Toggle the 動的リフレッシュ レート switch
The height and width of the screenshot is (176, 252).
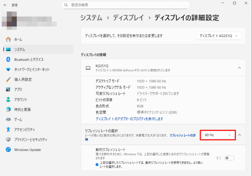(x=229, y=158)
